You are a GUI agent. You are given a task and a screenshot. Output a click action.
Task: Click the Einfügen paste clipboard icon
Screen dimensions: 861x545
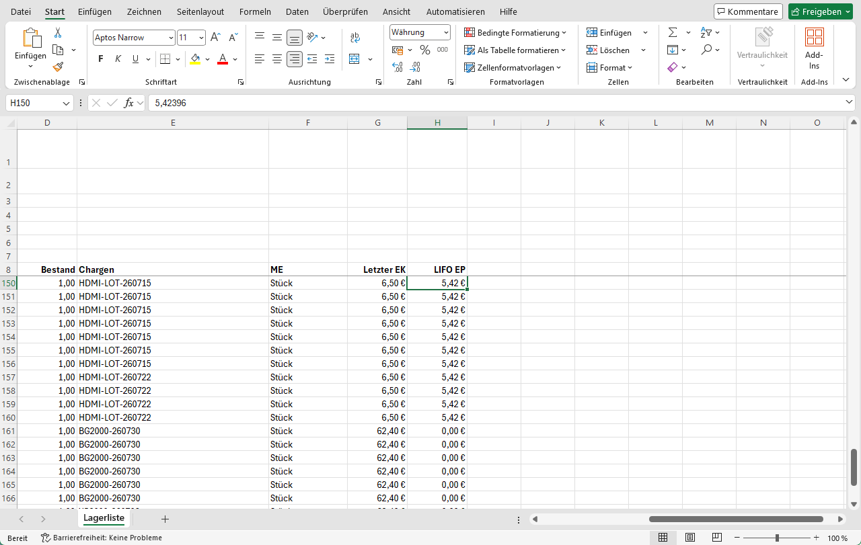pos(31,38)
